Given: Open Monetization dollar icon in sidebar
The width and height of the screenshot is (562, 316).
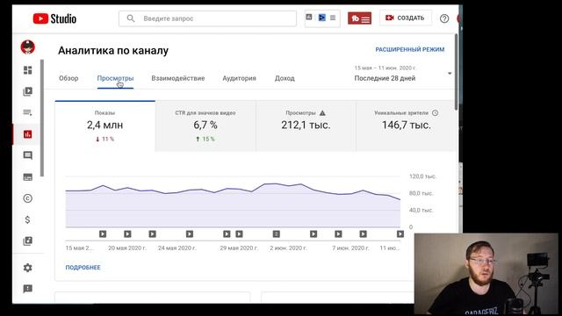Looking at the screenshot, I should (x=27, y=219).
